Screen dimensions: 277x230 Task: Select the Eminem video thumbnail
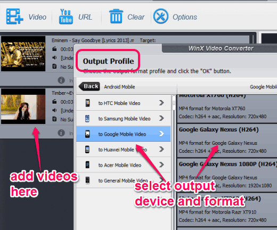pos(23,54)
